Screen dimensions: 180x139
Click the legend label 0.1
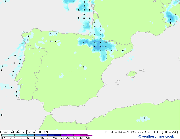(x=3, y=138)
